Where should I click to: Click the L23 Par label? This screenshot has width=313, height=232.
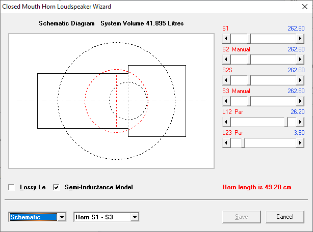pyautogui.click(x=232, y=133)
